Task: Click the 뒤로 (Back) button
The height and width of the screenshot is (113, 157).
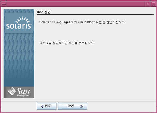Action: point(47,106)
